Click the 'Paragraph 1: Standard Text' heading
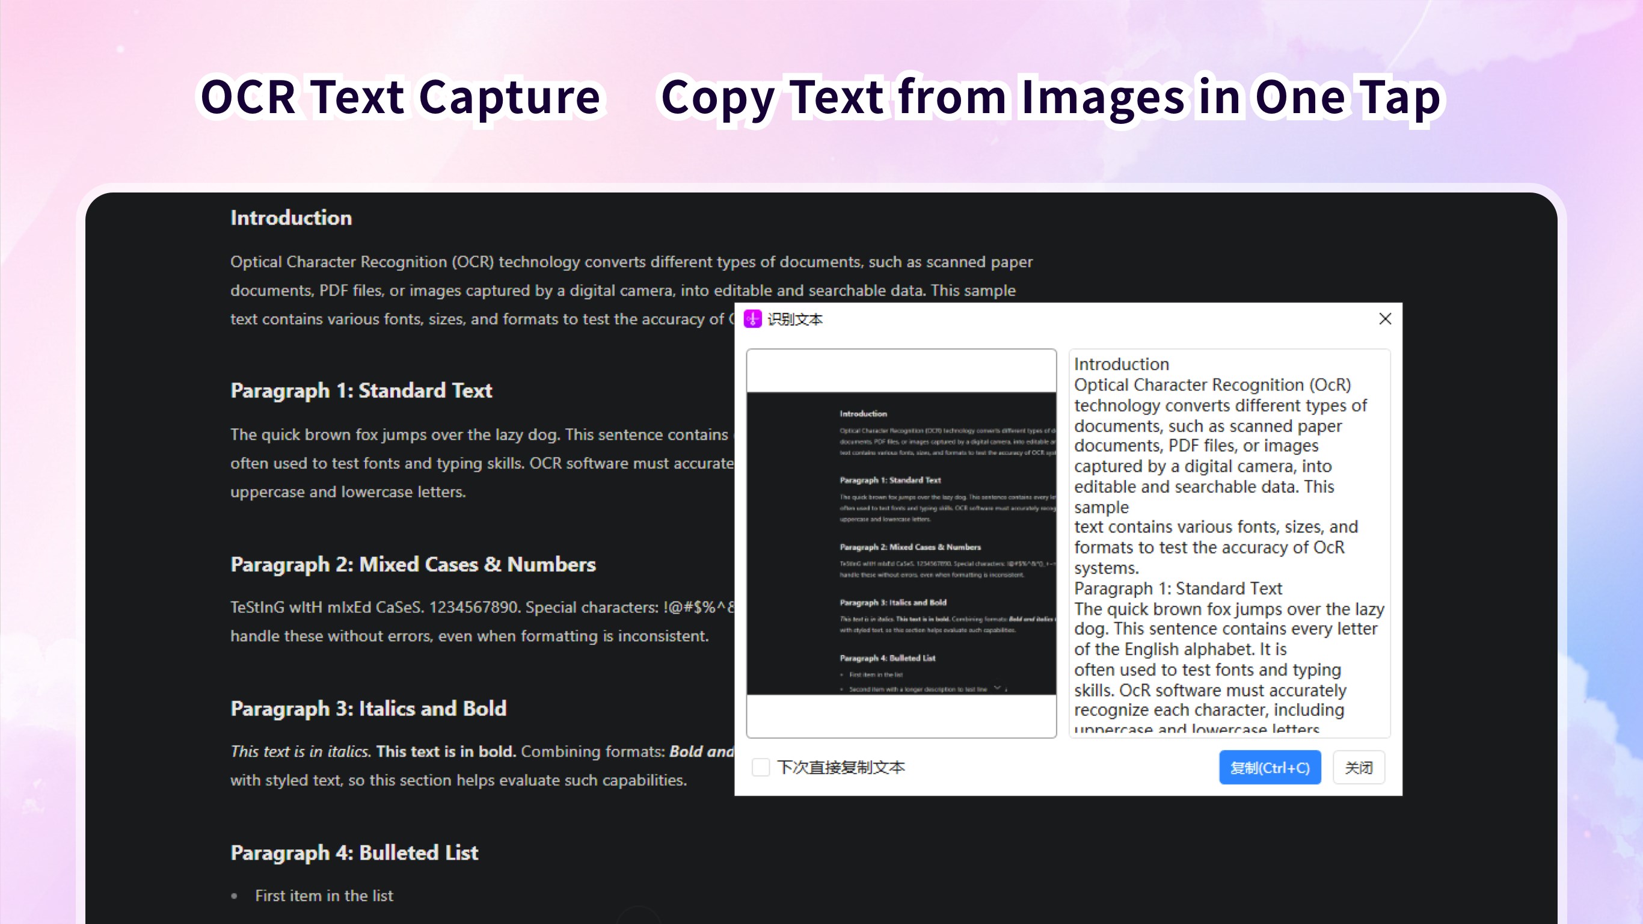Screen dimensions: 1643x924 click(361, 390)
